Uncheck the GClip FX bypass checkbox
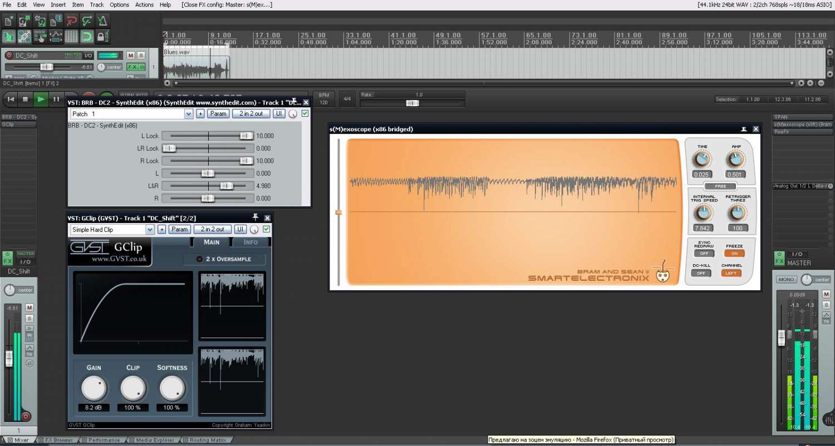Viewport: 835px width, 446px height. click(266, 229)
